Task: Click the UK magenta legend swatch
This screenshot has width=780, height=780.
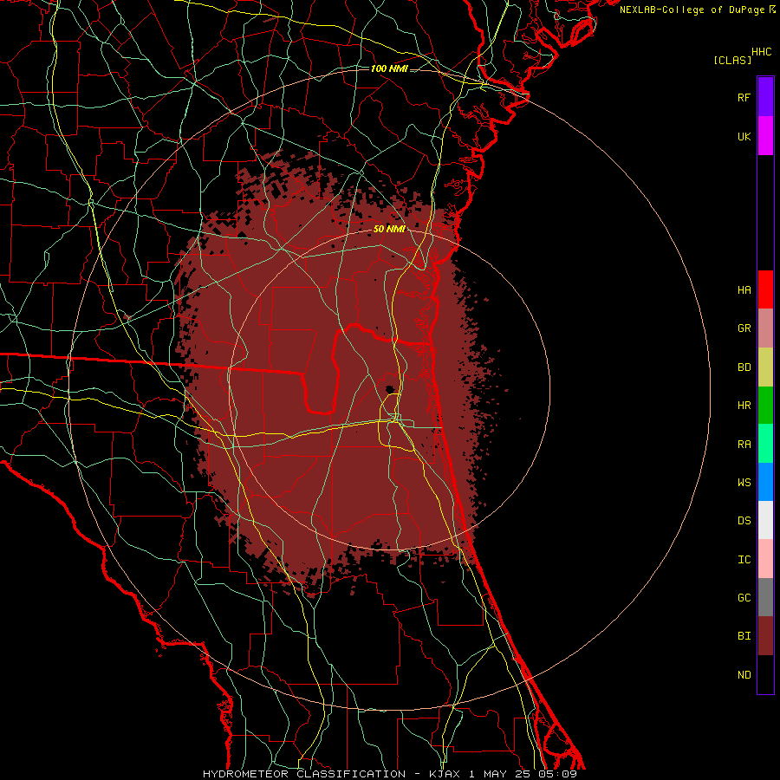Action: [x=765, y=136]
